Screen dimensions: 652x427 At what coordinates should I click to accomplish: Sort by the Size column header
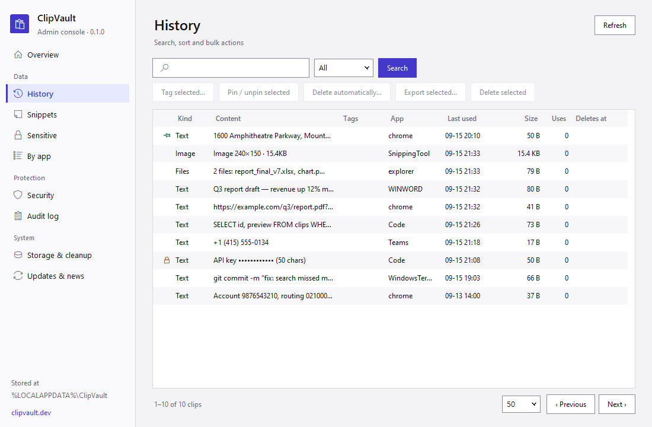pos(531,119)
